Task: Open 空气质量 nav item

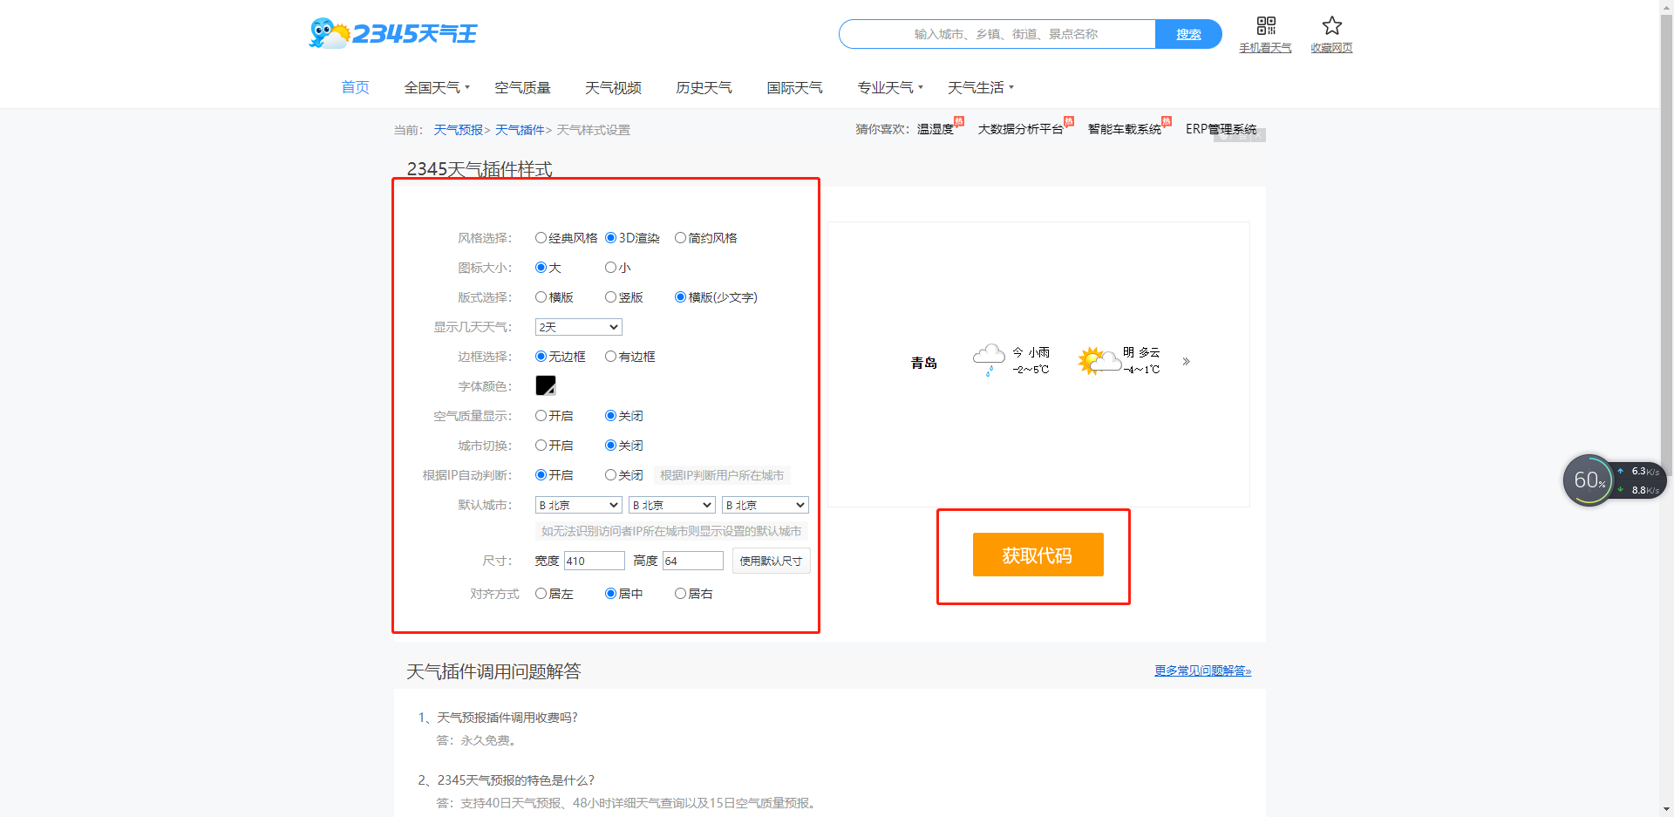Action: [522, 87]
